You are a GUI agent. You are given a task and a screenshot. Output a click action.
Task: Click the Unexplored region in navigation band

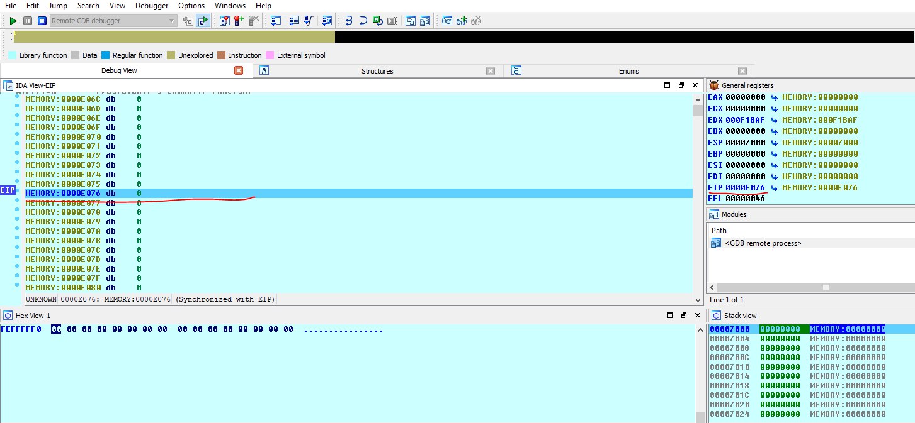[x=174, y=37]
